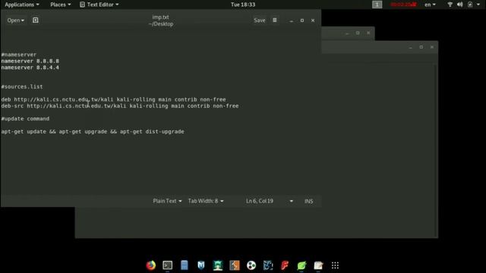Maximize the rear background window
The width and height of the screenshot is (486, 273).
pos(421,47)
